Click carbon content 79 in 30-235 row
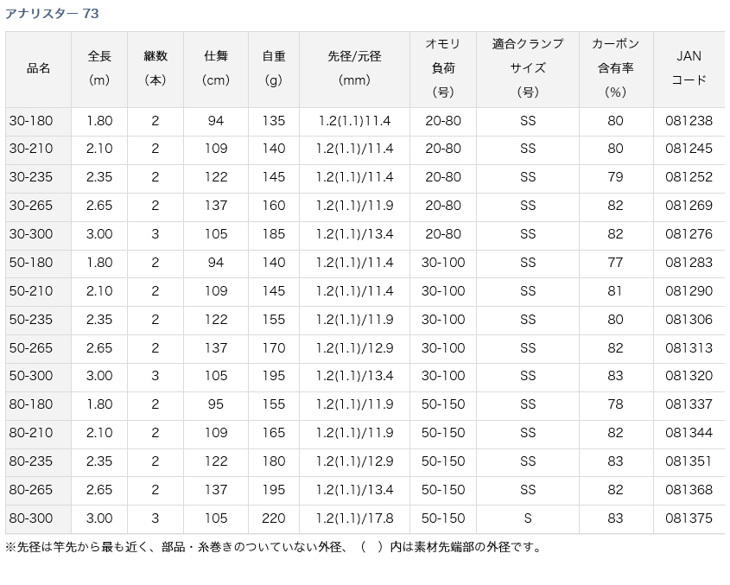This screenshot has height=585, width=730. tap(615, 177)
